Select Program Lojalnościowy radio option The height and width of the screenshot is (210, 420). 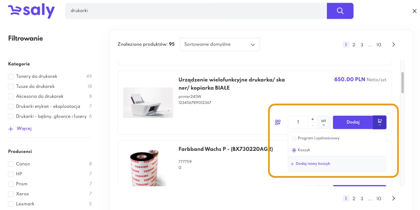(x=294, y=138)
